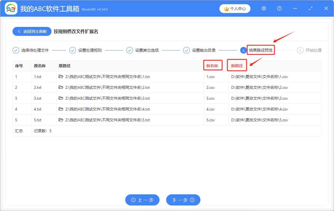Jump to 选择待处理文件 step
Screen dimensions: 334x211
click(x=31, y=51)
